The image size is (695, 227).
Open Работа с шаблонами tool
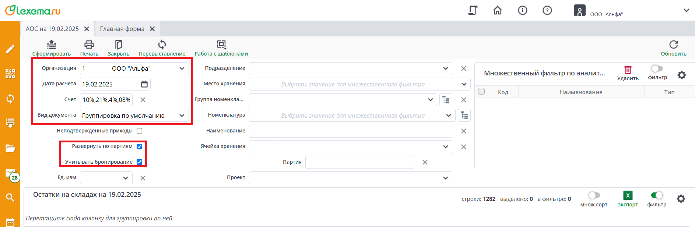(221, 45)
